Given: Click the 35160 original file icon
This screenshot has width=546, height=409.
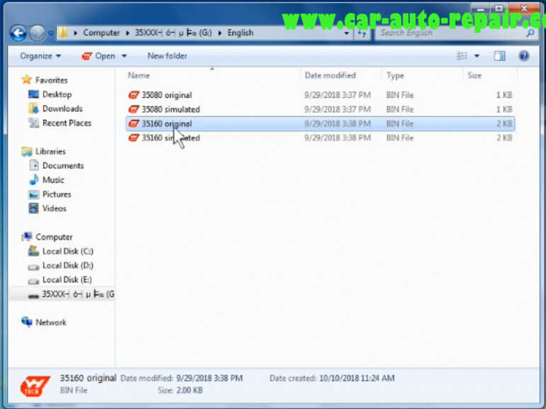Looking at the screenshot, I should point(134,123).
